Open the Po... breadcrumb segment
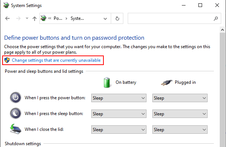This screenshot has width=226, height=147. click(x=58, y=18)
